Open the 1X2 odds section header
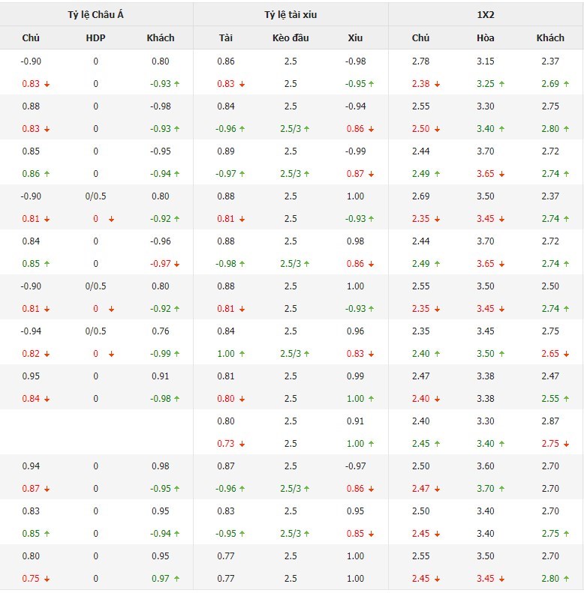584x593 pixels. pos(486,14)
